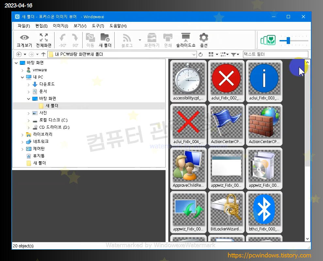Click the 크게보기 eye icon
Screen dimensions: 323x261
(24, 40)
